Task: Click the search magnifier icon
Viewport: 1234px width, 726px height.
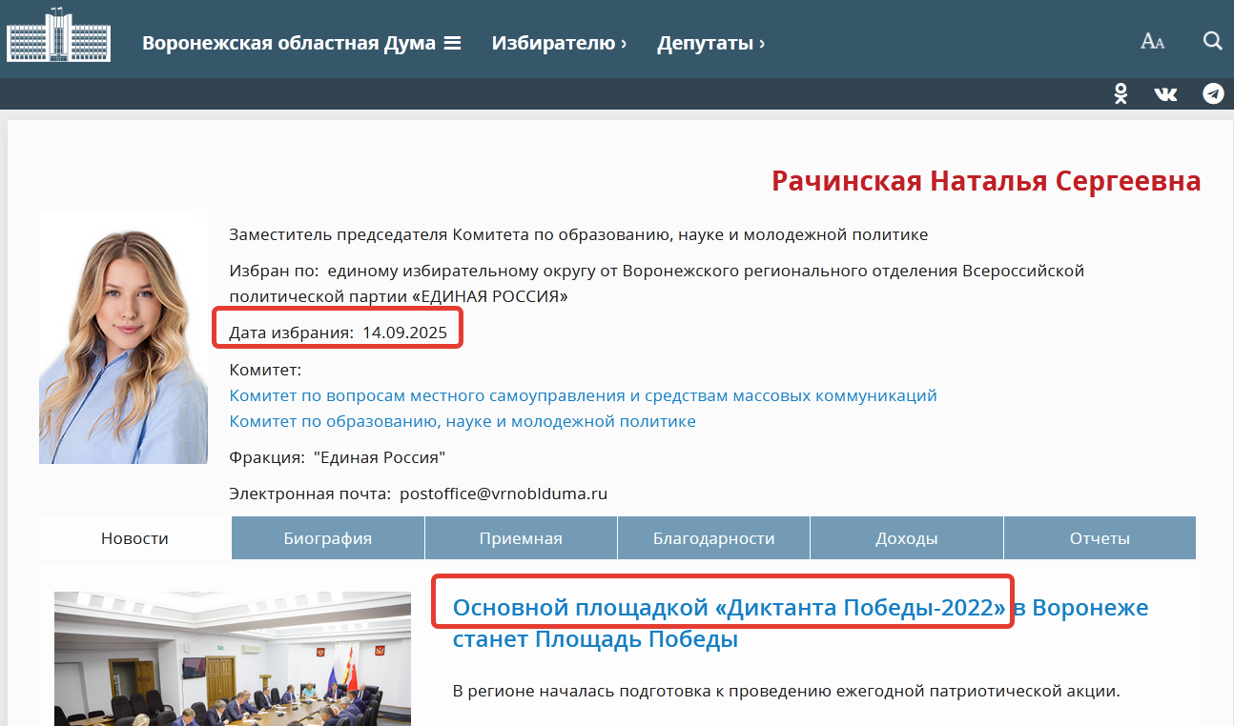Action: click(x=1212, y=41)
